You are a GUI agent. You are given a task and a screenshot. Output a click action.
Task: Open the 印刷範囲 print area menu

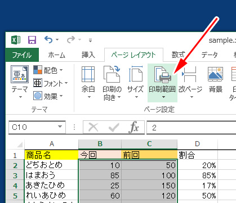coord(162,83)
